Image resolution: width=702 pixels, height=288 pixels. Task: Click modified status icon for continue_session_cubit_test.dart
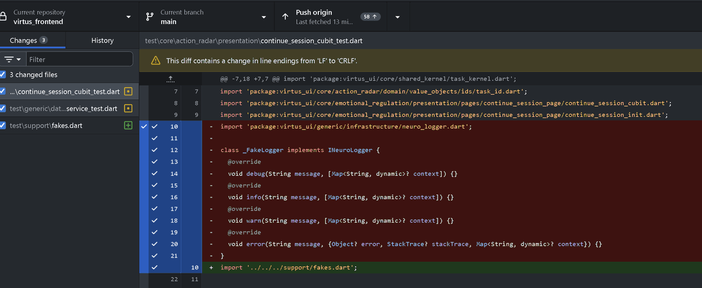click(129, 92)
